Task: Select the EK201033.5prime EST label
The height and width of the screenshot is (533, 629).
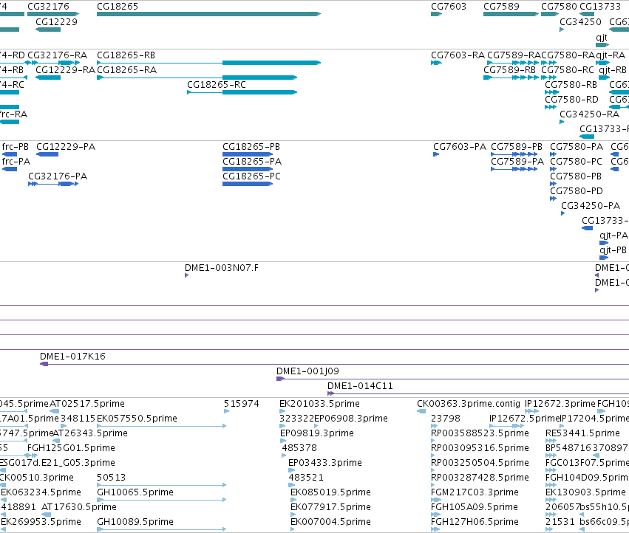Action: 320,404
